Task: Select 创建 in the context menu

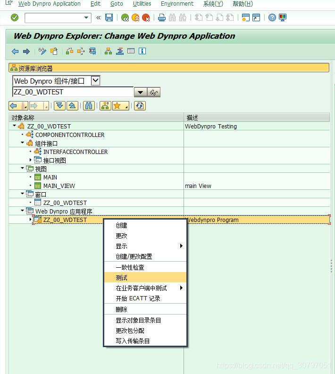Action: (145, 225)
